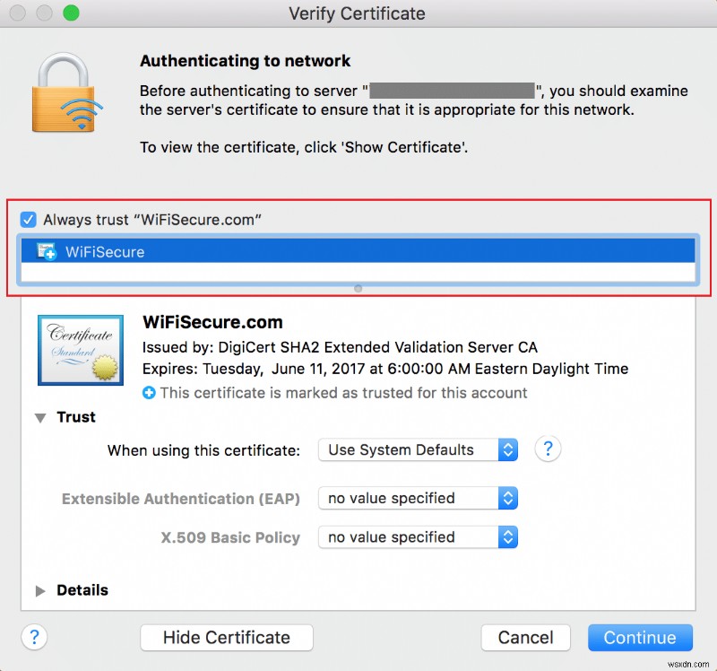Screen dimensions: 717x671
Task: Toggle the Always trust checkbox on
Action: [28, 219]
